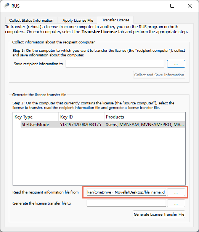Click Generate License Transfer File button
199x232 pixels.
[159, 214]
